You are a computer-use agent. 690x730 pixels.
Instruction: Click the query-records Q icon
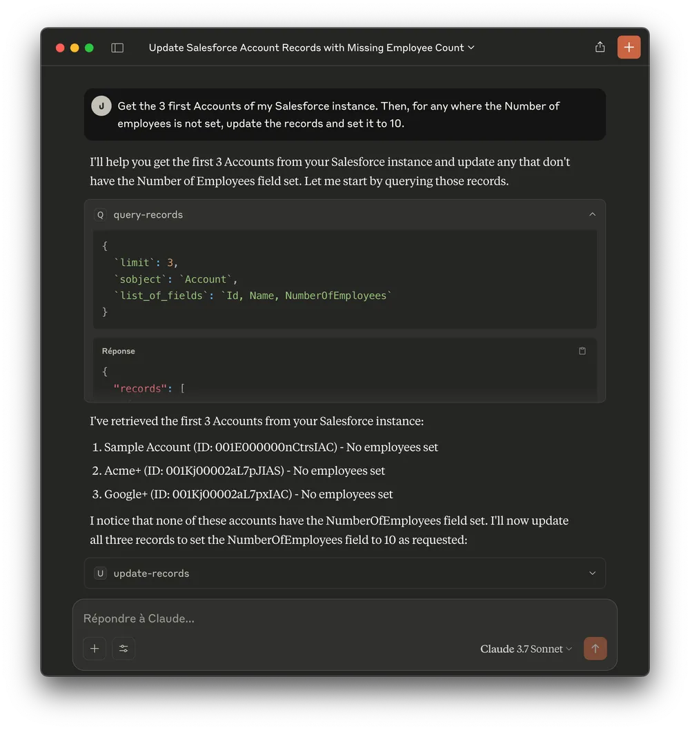click(100, 214)
